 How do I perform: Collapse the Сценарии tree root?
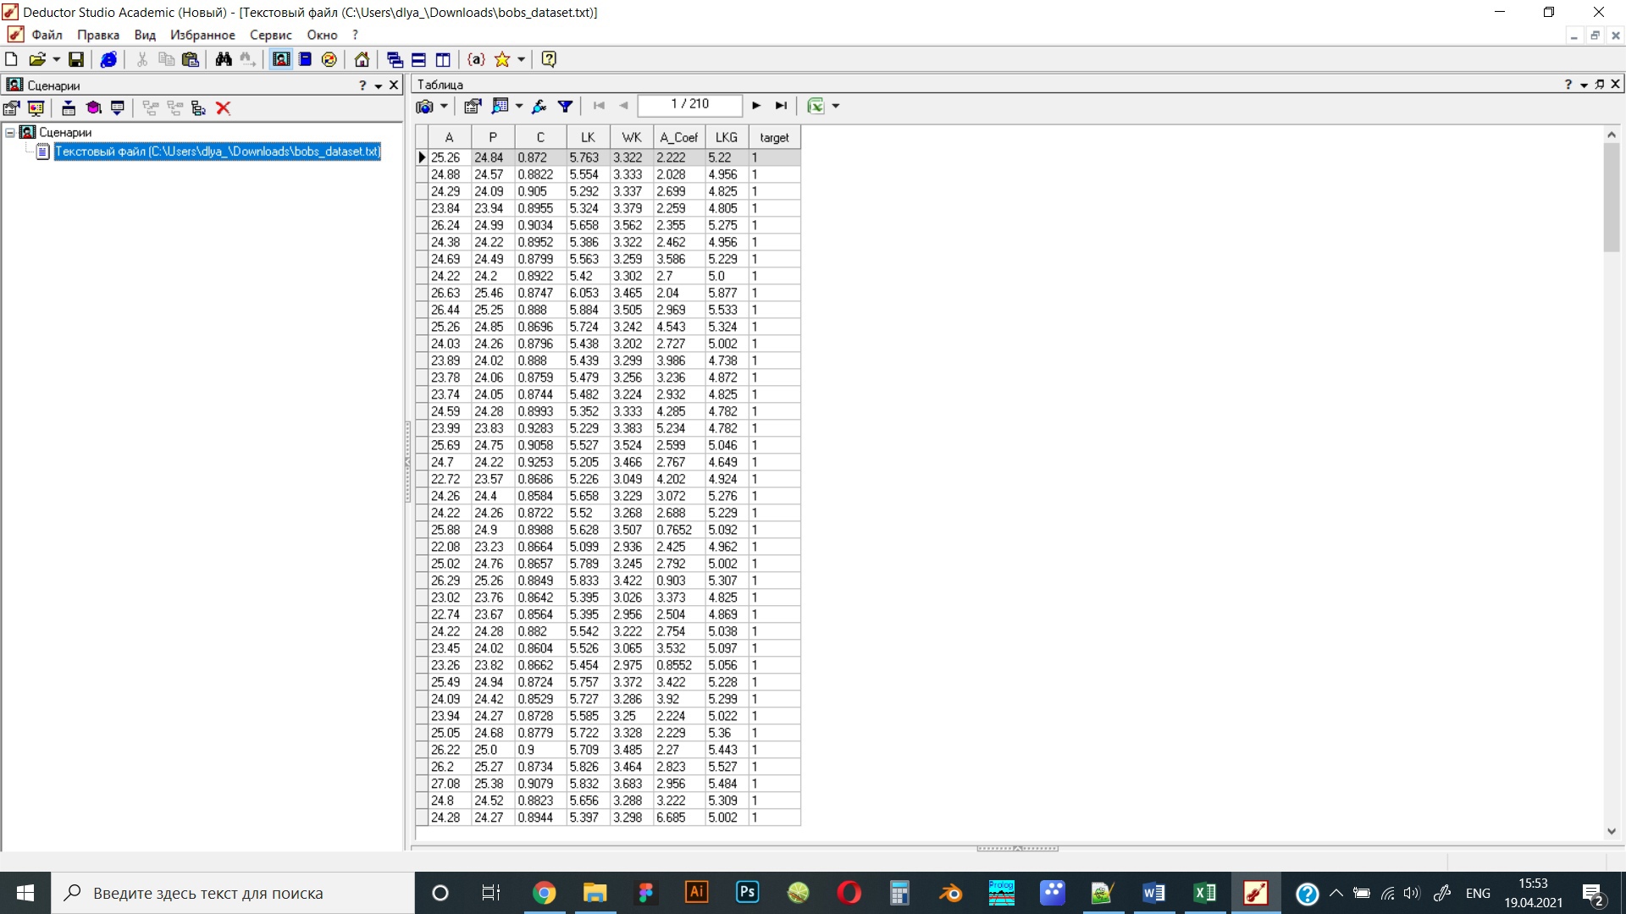pos(10,132)
